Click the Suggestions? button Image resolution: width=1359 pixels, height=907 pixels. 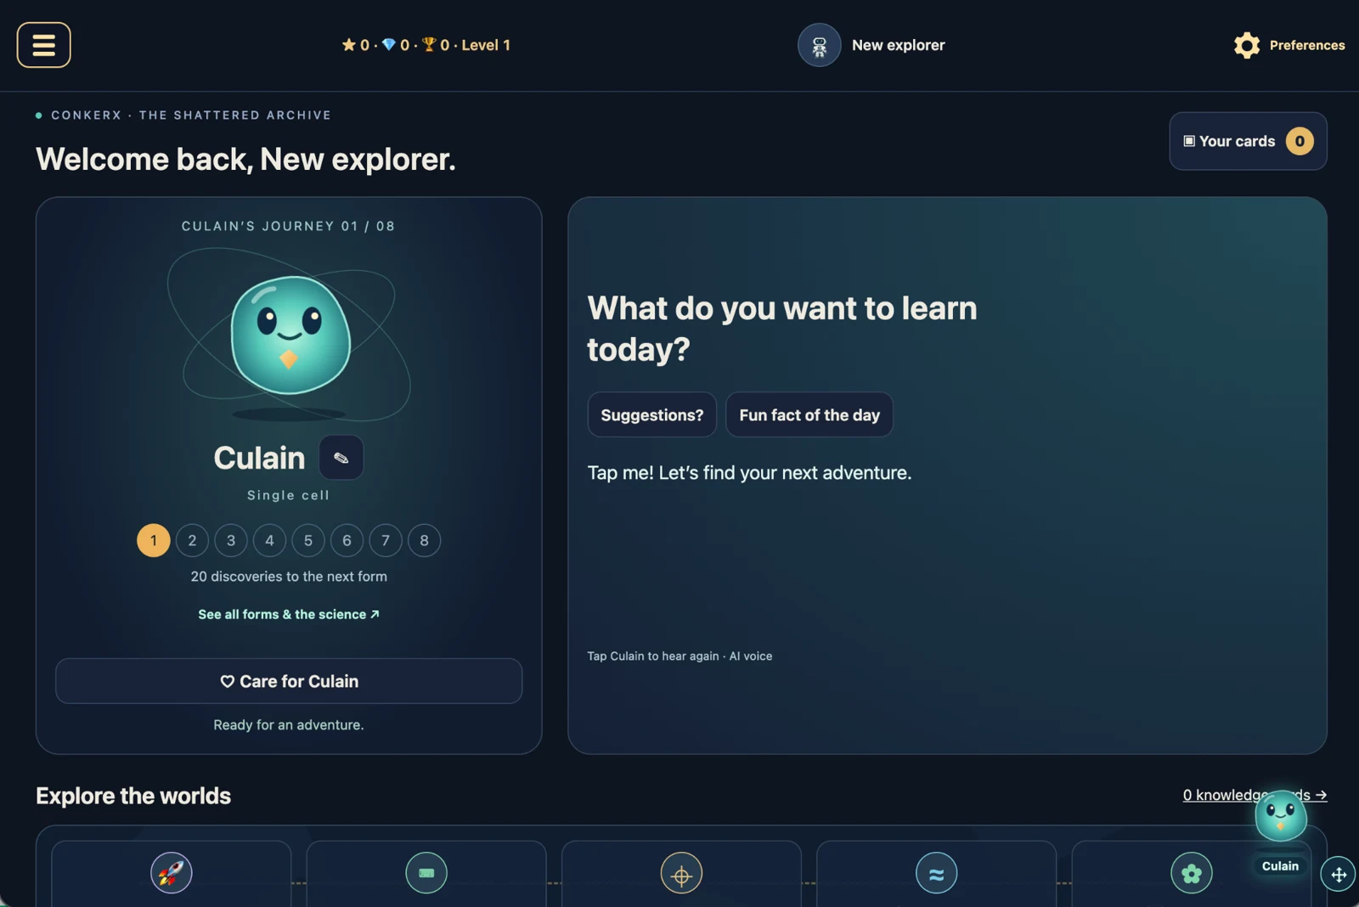[x=652, y=414]
